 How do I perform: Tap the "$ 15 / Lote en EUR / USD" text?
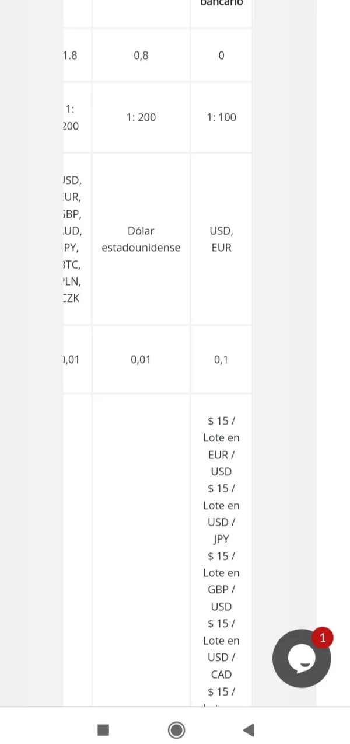[221, 446]
